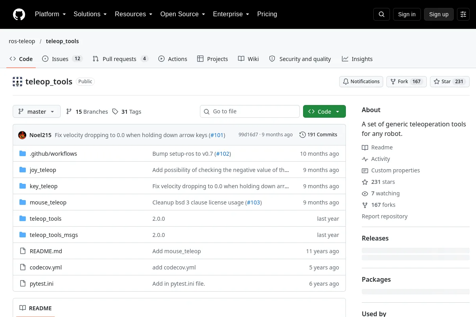Click the fork icon beside 167 forks
Screen dimensions: 476x317
(365, 205)
